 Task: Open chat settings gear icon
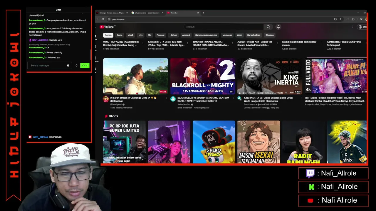click(x=76, y=65)
